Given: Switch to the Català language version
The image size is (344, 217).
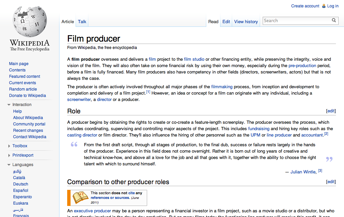Looking at the screenshot, I should click(x=19, y=178).
